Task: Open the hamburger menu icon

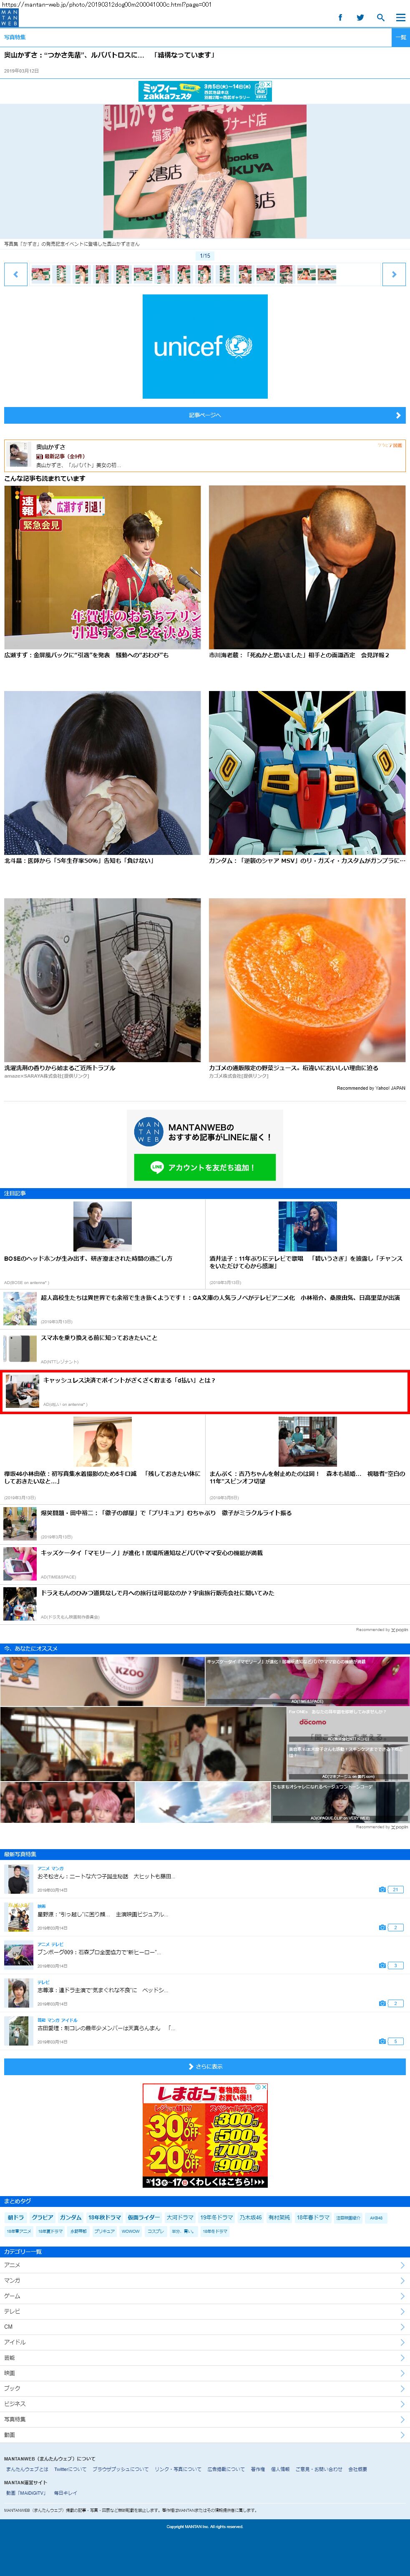Action: point(399,17)
